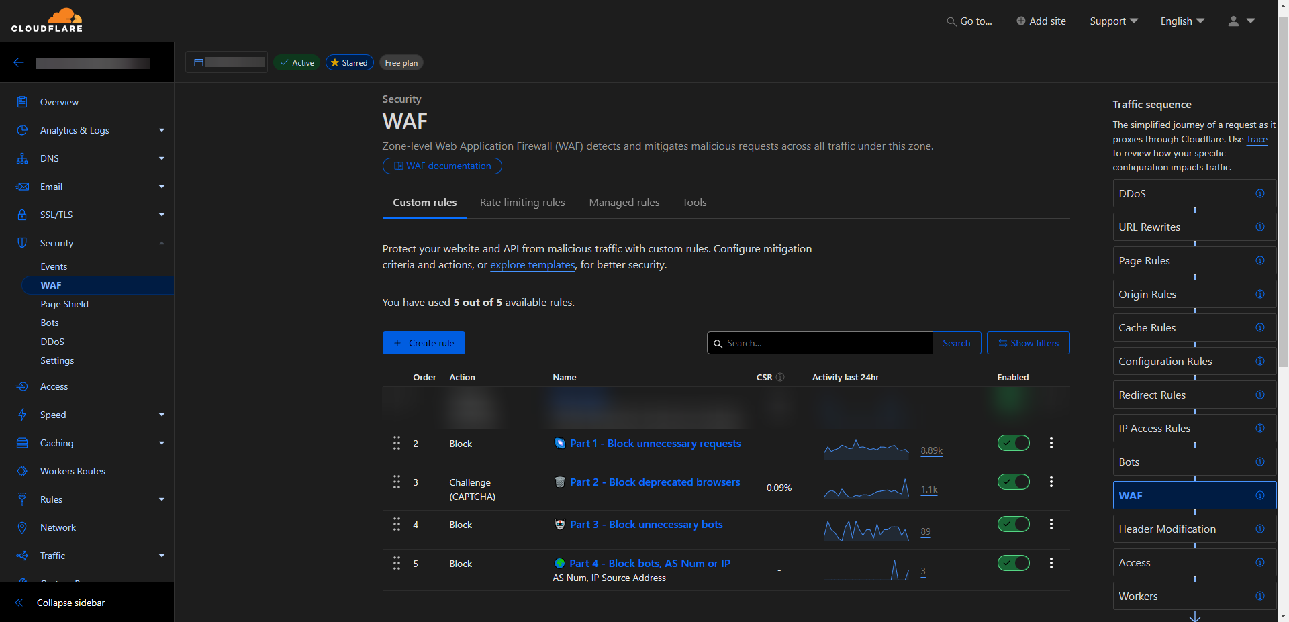Viewport: 1289px width, 622px height.
Task: Disable Part 3 Block unnecessary bots rule
Action: 1013,524
